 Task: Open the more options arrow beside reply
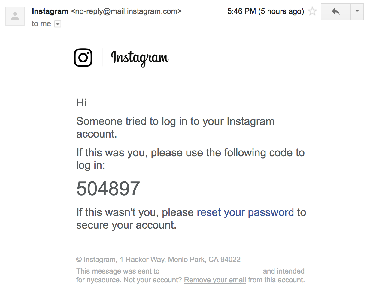point(357,11)
